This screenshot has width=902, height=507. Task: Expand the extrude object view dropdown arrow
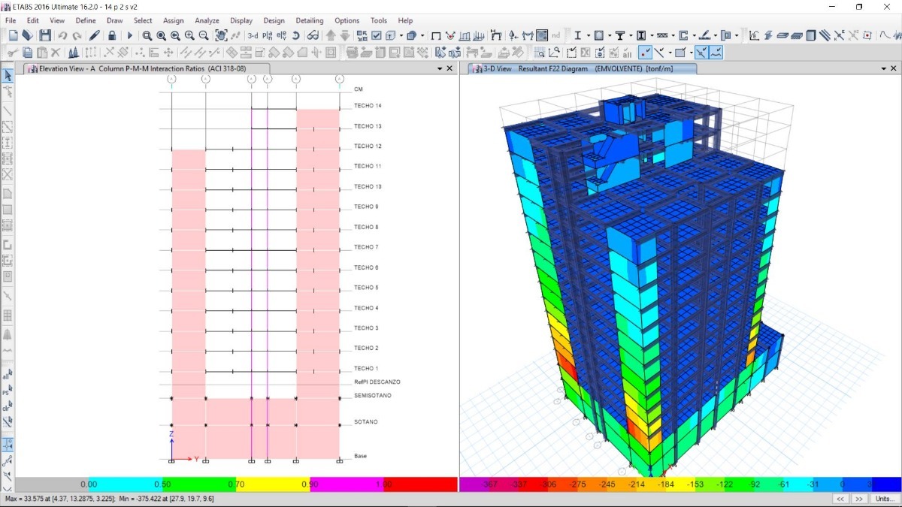pos(422,35)
